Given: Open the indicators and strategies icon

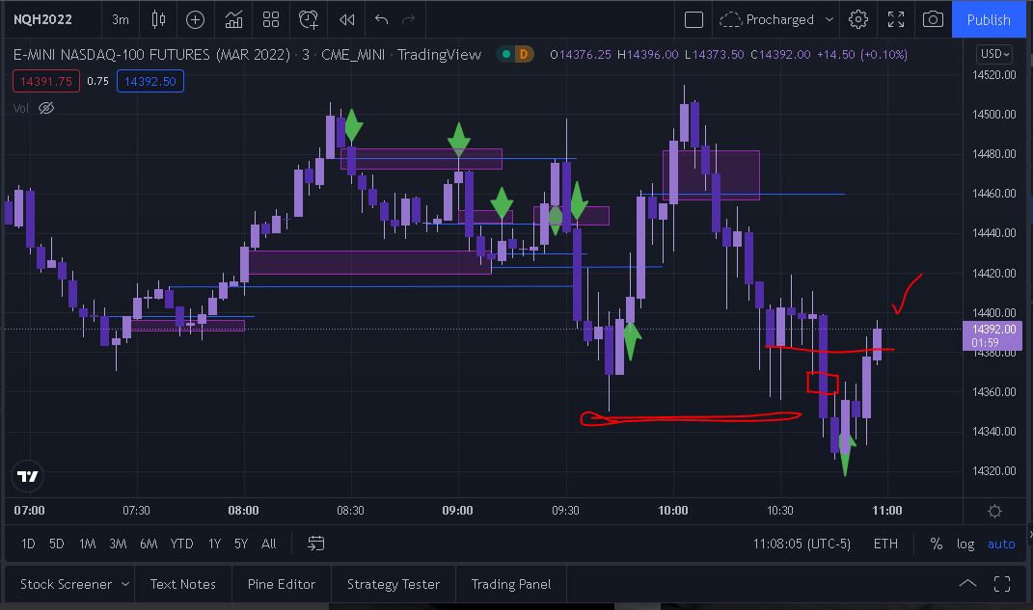Looking at the screenshot, I should click(x=233, y=19).
